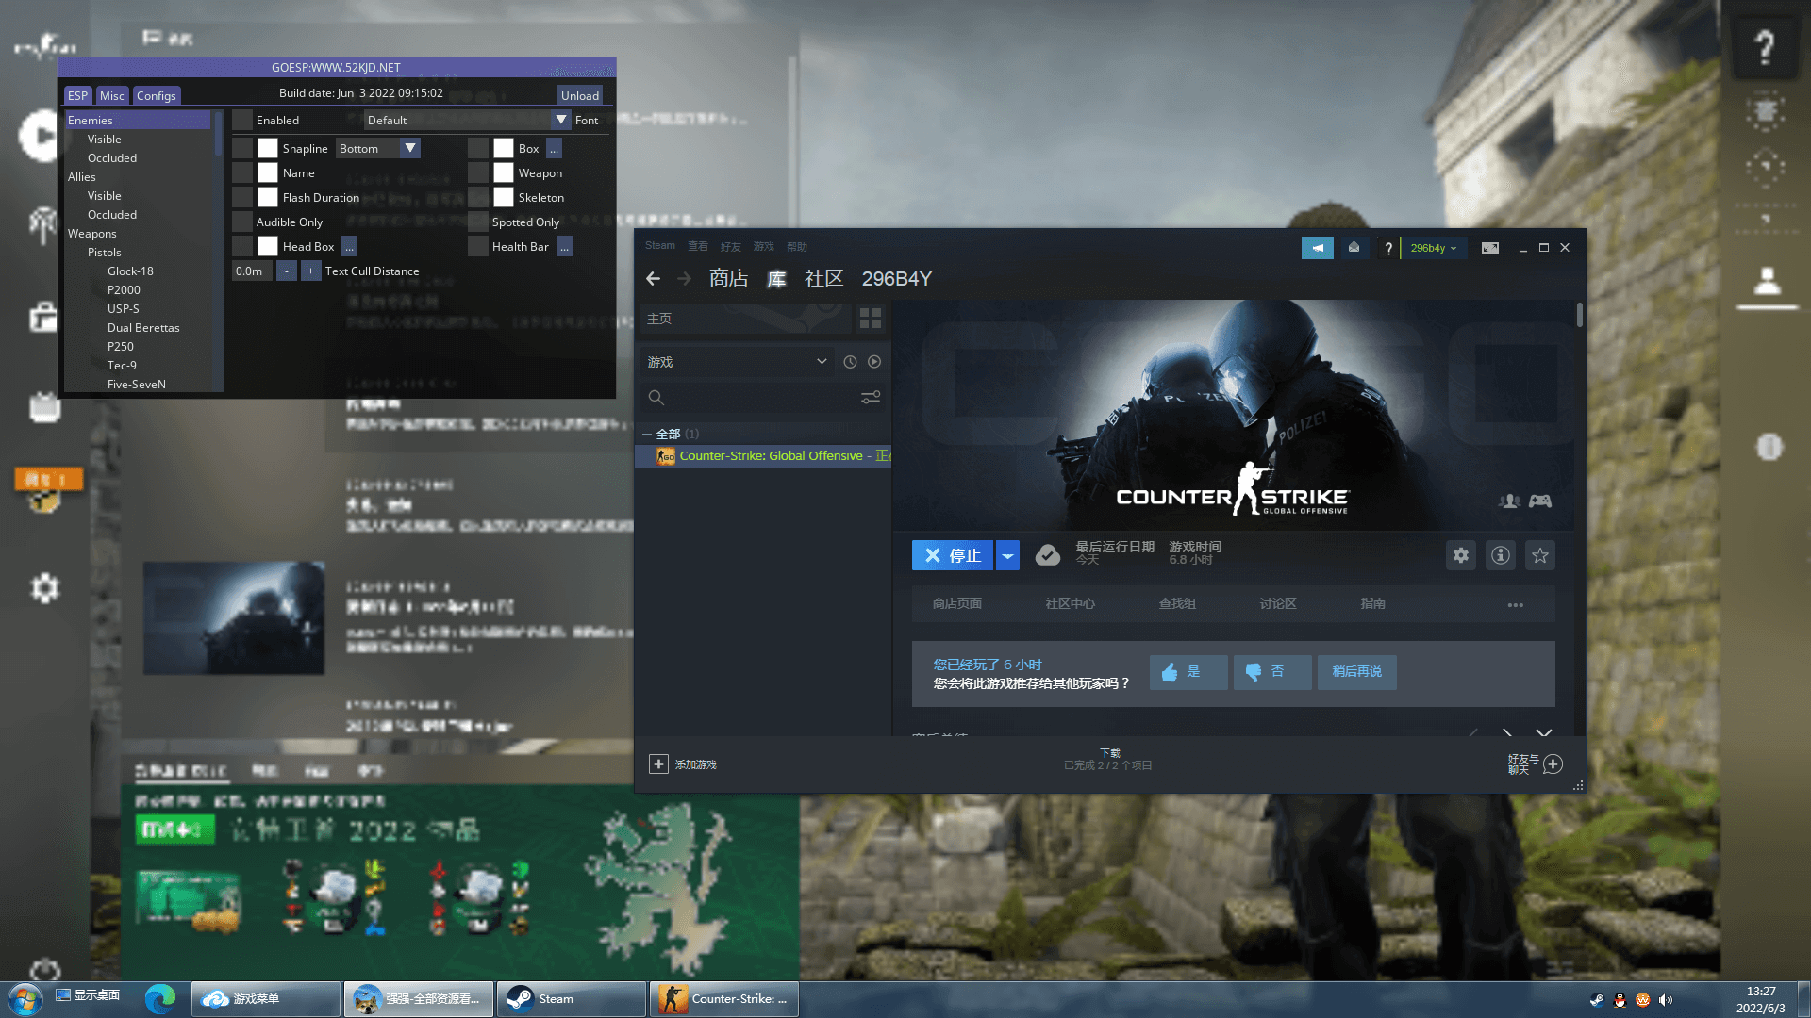Open Box options ellipsis button
The image size is (1811, 1018).
(554, 149)
